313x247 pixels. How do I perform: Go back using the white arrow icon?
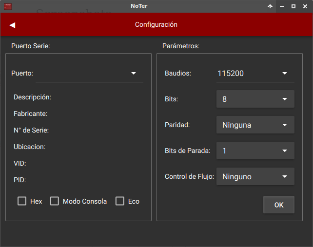pos(12,25)
